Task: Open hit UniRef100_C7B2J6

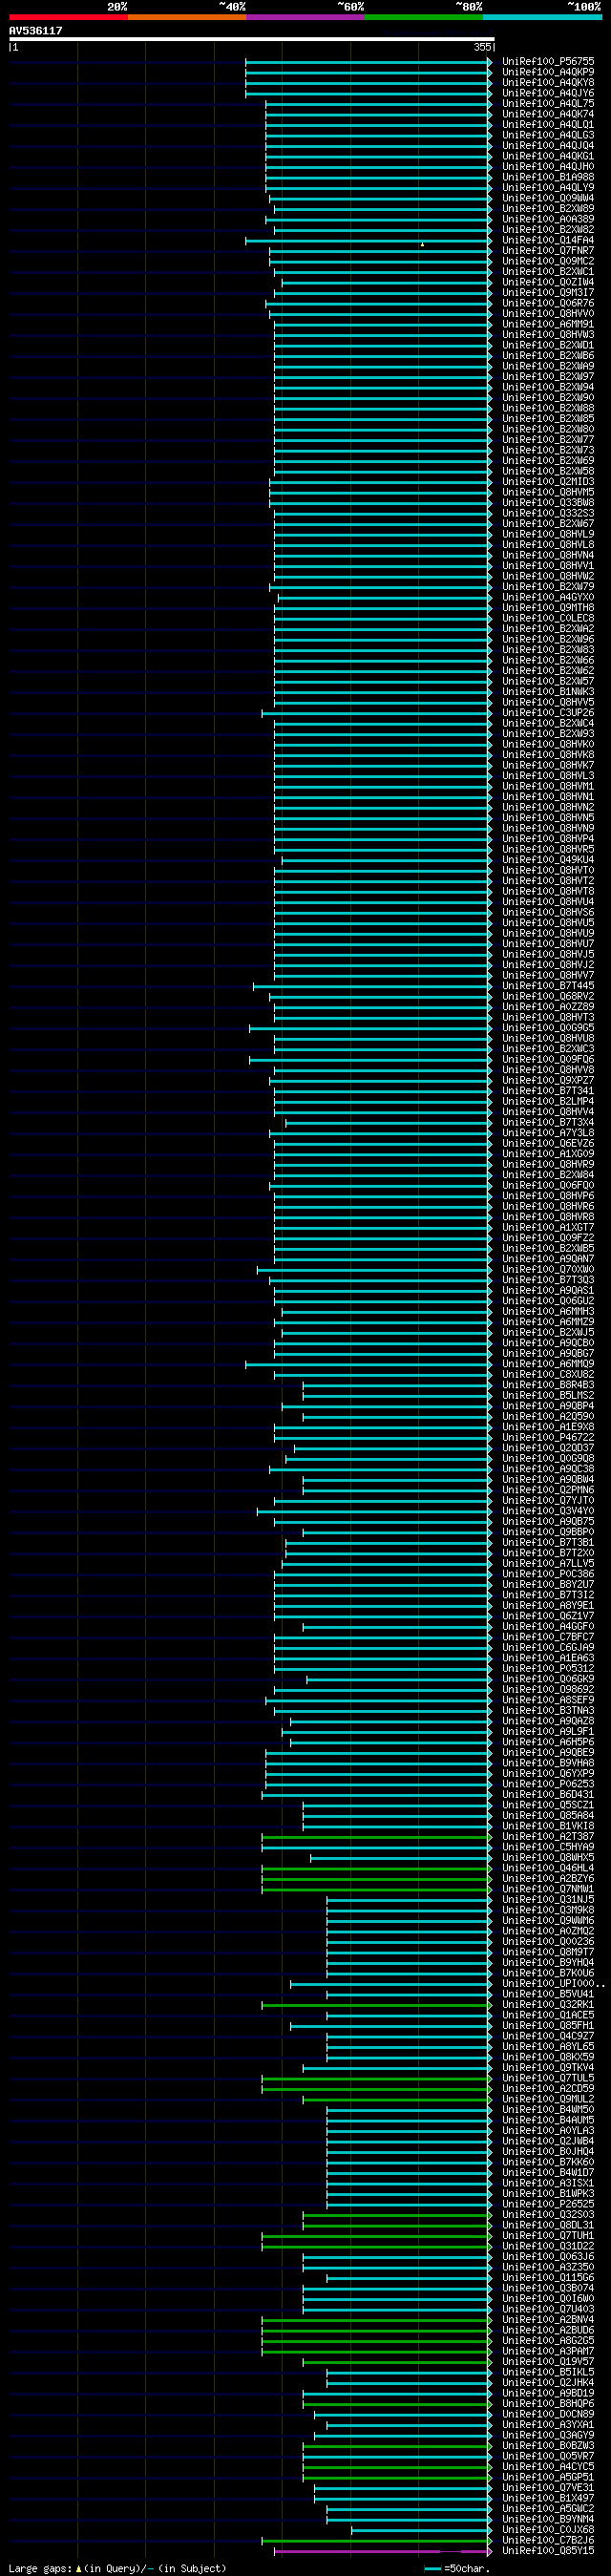Action: coord(548,2540)
